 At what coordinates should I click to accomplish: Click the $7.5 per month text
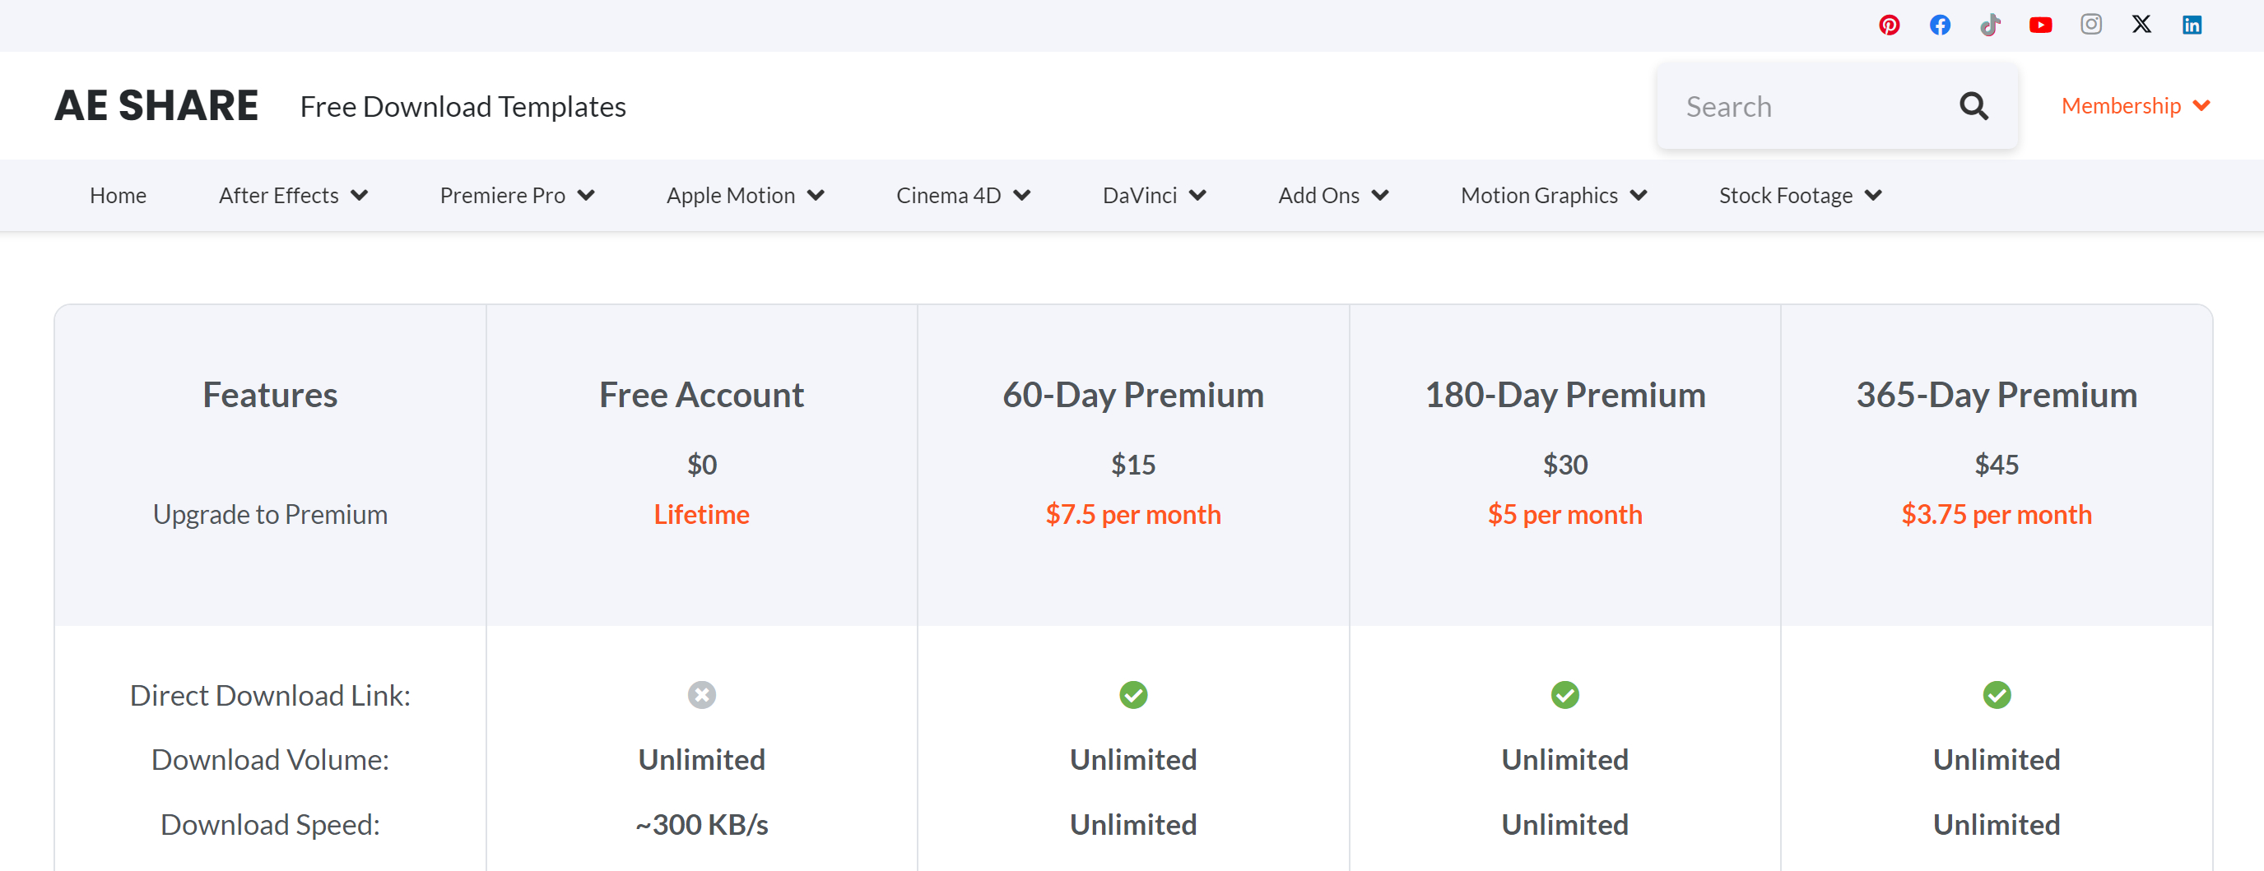[1133, 514]
